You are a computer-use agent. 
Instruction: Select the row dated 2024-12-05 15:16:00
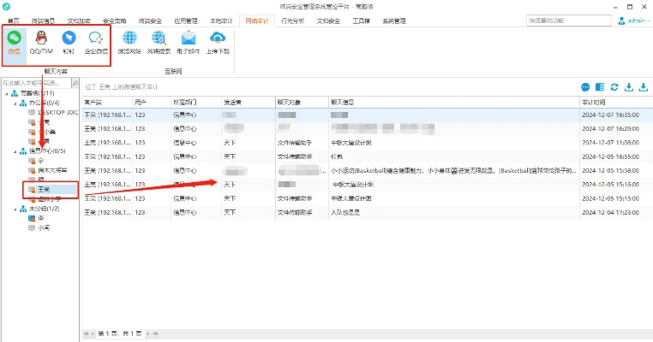pos(367,185)
